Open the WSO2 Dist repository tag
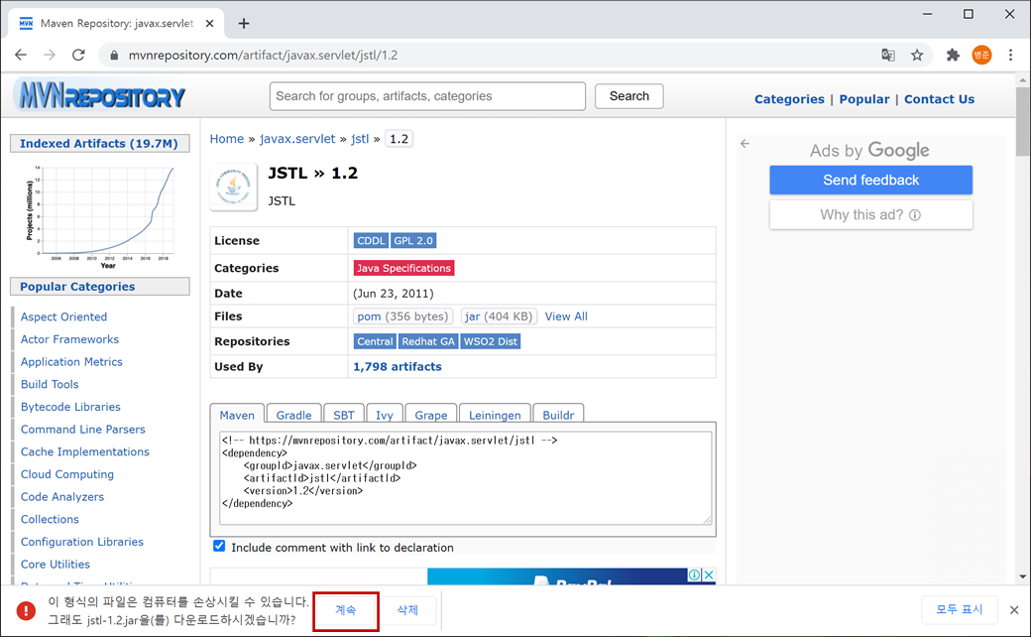 (x=491, y=341)
